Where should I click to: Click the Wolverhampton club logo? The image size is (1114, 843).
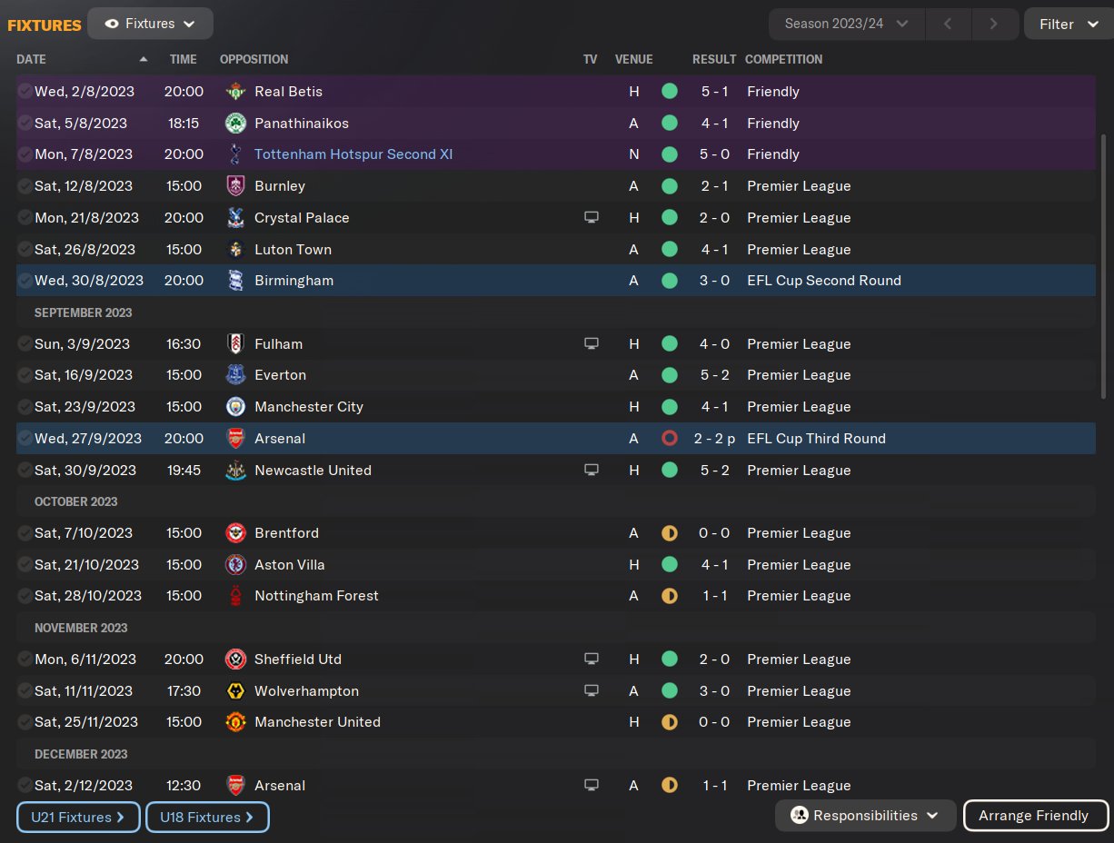pos(235,691)
